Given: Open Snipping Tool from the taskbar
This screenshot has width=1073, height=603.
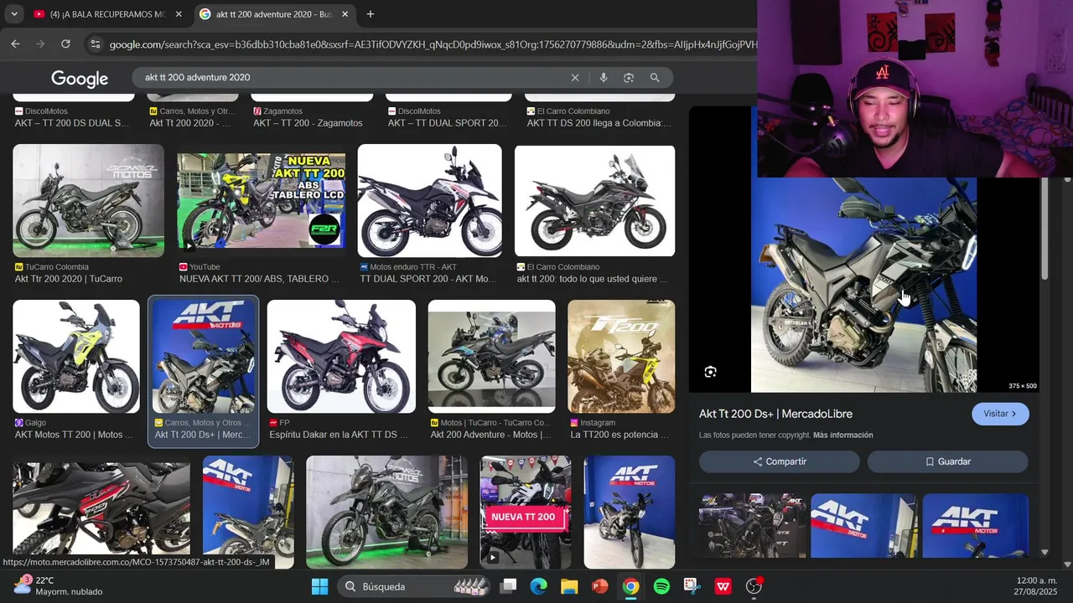Looking at the screenshot, I should point(692,586).
